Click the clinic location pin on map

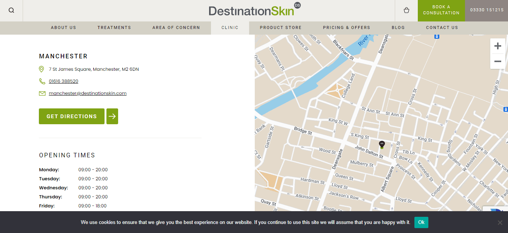point(382,144)
